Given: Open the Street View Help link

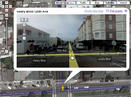Looking at the screenshot, I should (x=94, y=11).
